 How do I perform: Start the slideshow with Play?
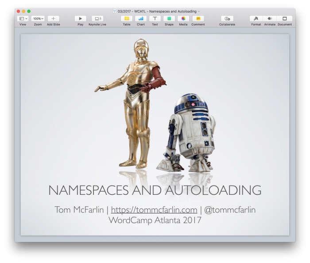[x=80, y=19]
